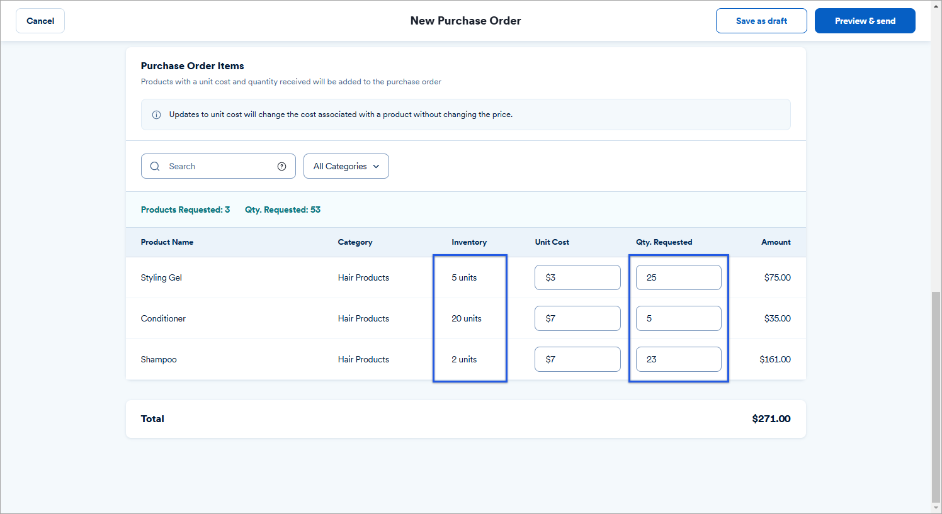
Task: Click the scrollbar down arrow
Action: coord(936,508)
